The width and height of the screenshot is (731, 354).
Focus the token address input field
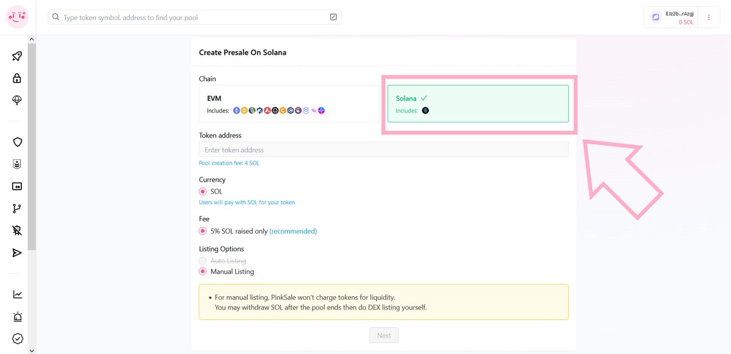[384, 150]
